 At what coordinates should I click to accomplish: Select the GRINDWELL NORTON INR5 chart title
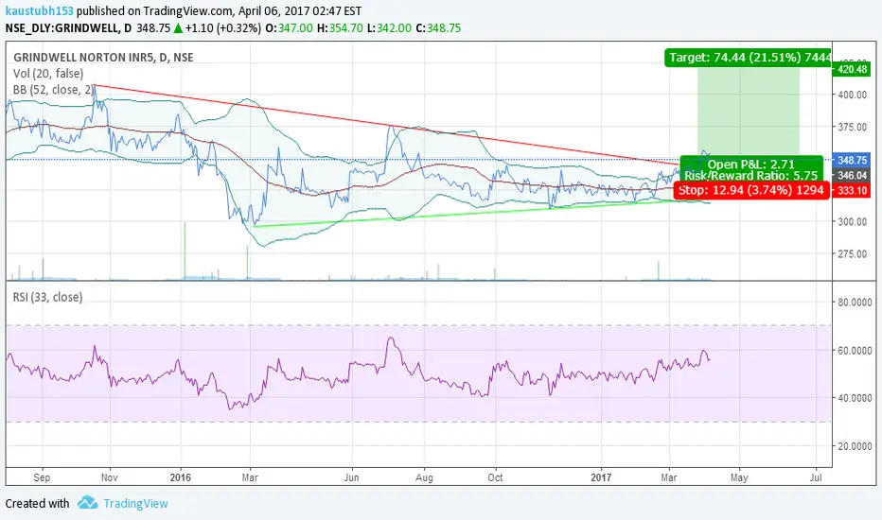(103, 58)
